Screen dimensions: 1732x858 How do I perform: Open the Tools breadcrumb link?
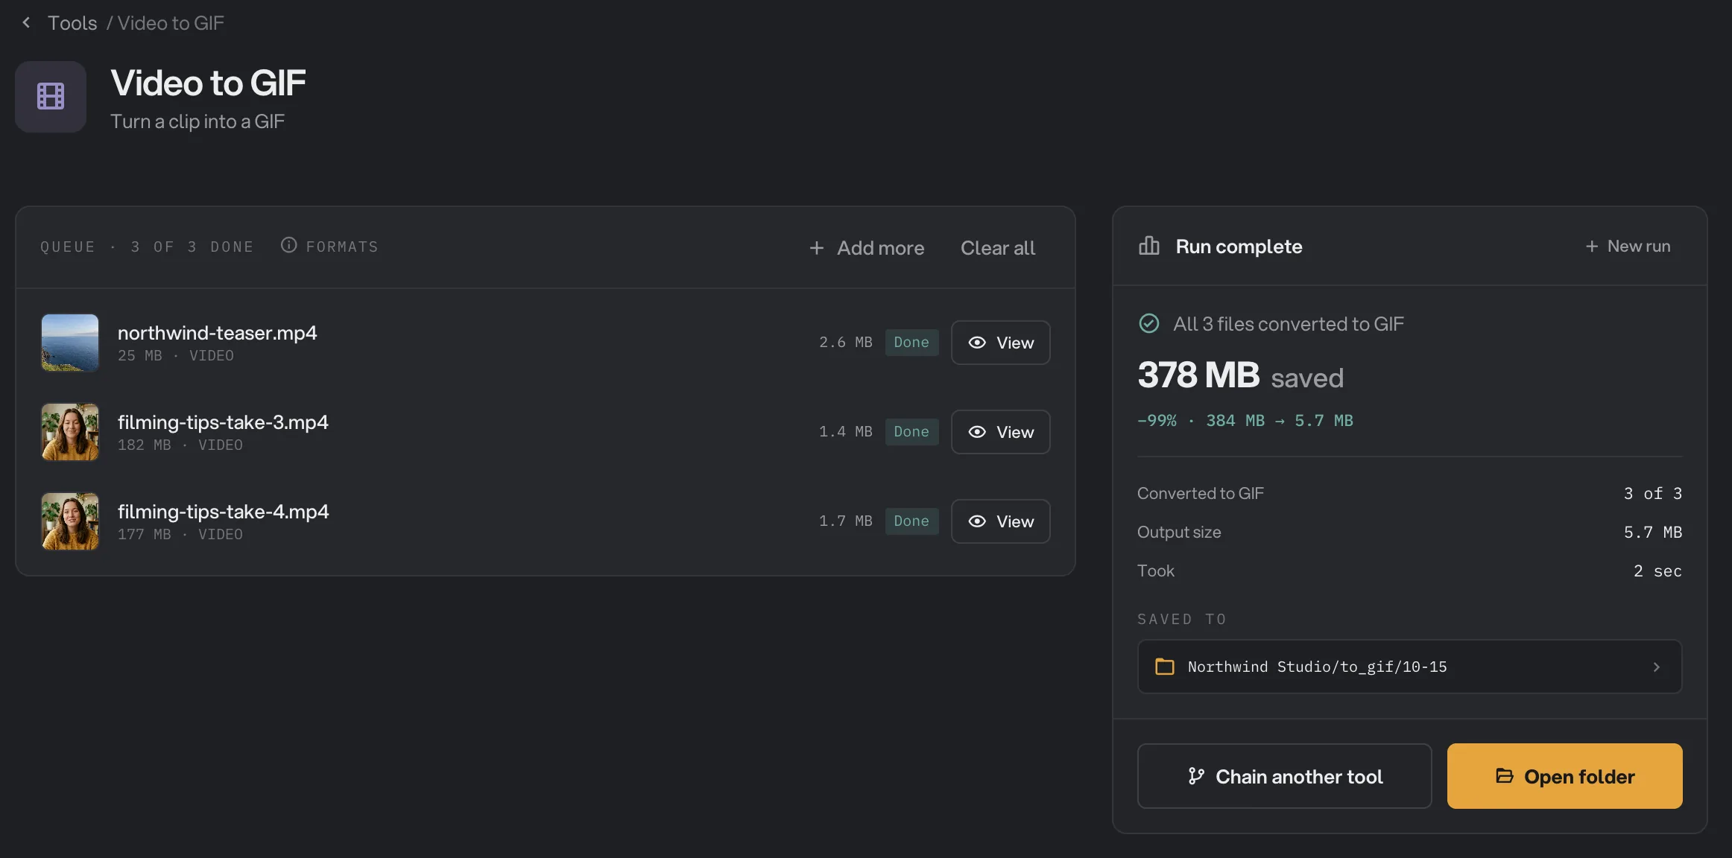click(x=72, y=23)
